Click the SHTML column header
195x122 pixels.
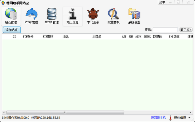click(x=147, y=37)
